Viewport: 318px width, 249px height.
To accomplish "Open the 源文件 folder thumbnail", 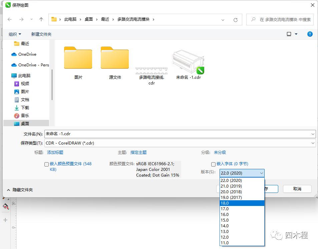I will coord(115,58).
